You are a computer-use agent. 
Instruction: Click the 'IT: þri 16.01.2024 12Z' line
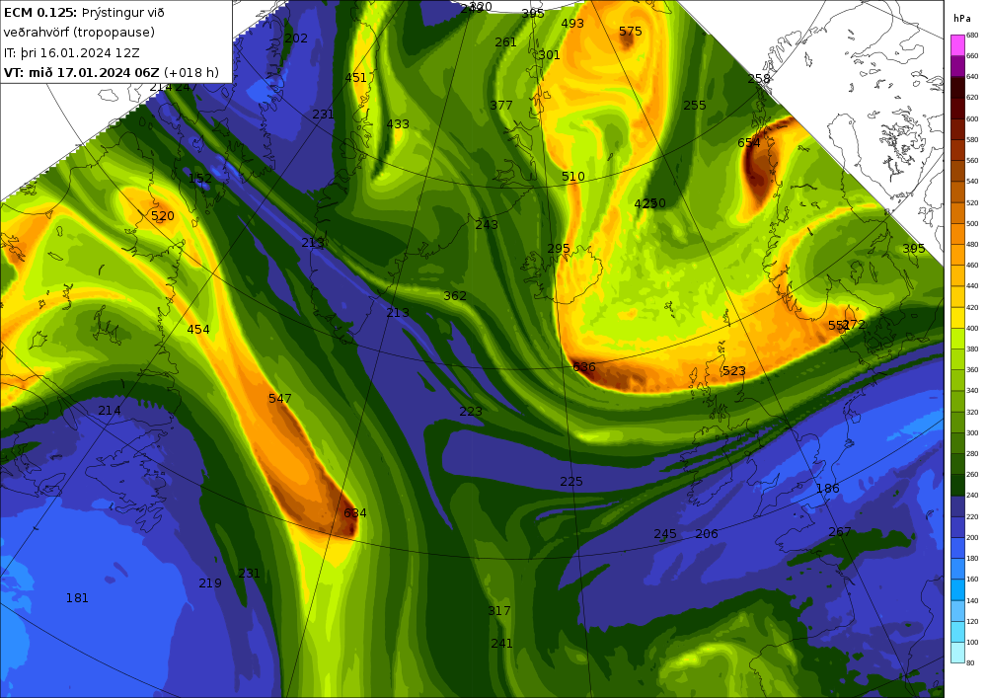click(72, 53)
